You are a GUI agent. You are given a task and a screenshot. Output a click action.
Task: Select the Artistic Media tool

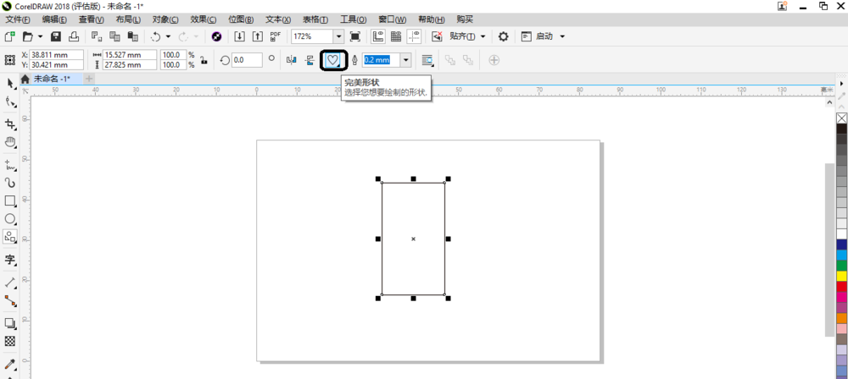[9, 183]
